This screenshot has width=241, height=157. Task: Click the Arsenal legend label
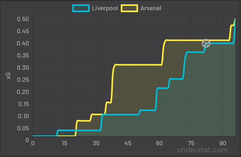[x=151, y=8]
